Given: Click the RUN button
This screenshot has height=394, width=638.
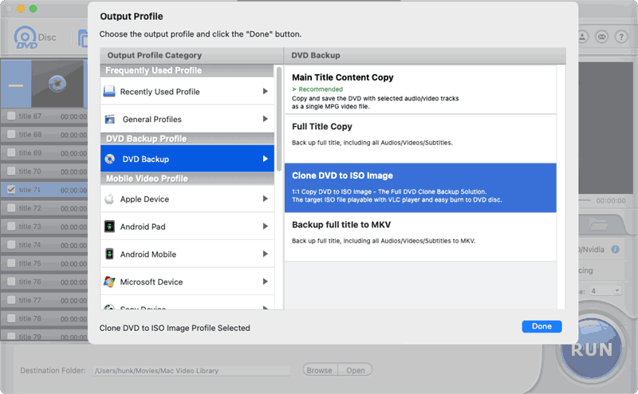Looking at the screenshot, I should tap(591, 349).
